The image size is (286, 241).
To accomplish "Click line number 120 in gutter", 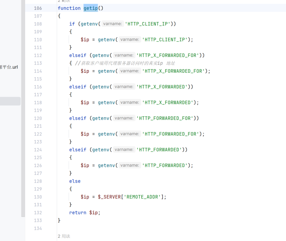I will tap(38, 118).
